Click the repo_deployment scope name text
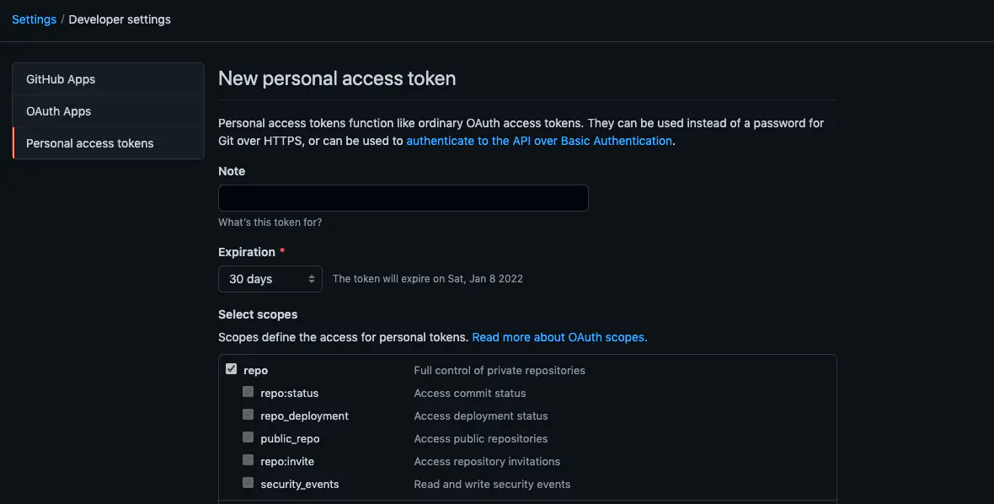 pyautogui.click(x=304, y=416)
